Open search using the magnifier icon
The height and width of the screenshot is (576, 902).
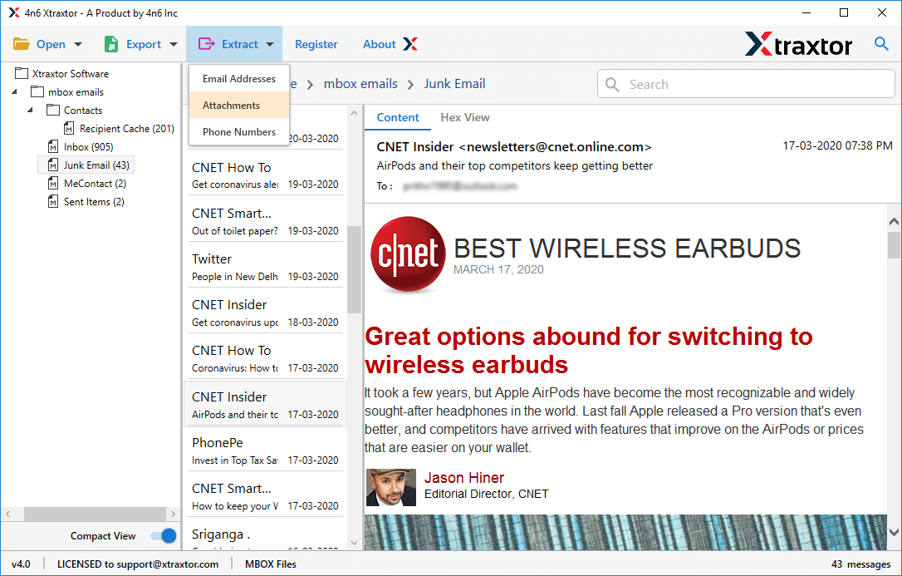[881, 43]
